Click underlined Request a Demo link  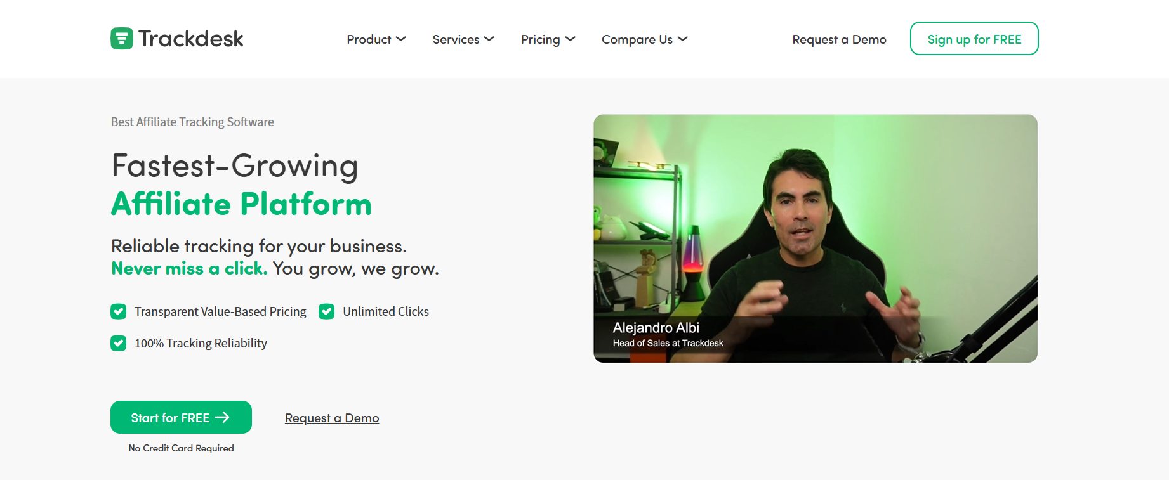pyautogui.click(x=332, y=418)
